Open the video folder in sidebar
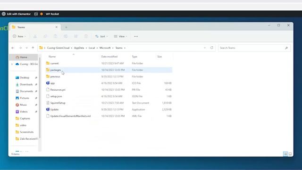Viewport: 302px width, 170px height. pyautogui.click(x=23, y=125)
